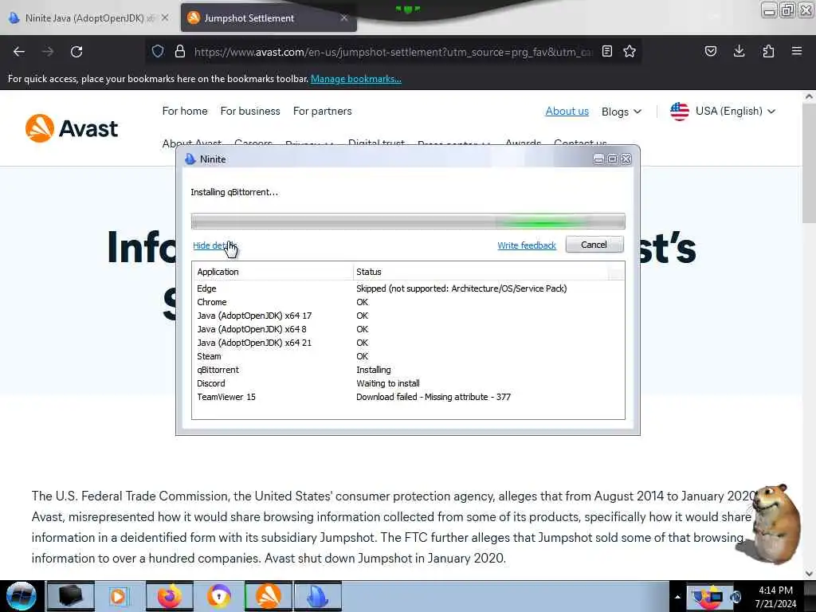
Task: Click Manage bookmarks link
Action: pos(356,79)
